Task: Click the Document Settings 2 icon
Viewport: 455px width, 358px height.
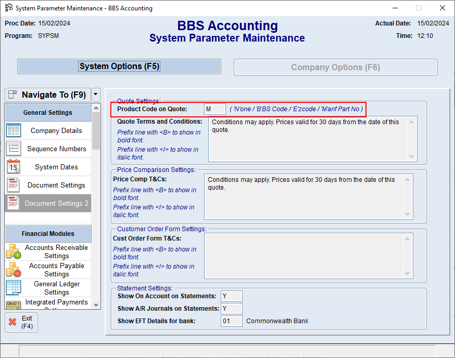Action: [13, 203]
